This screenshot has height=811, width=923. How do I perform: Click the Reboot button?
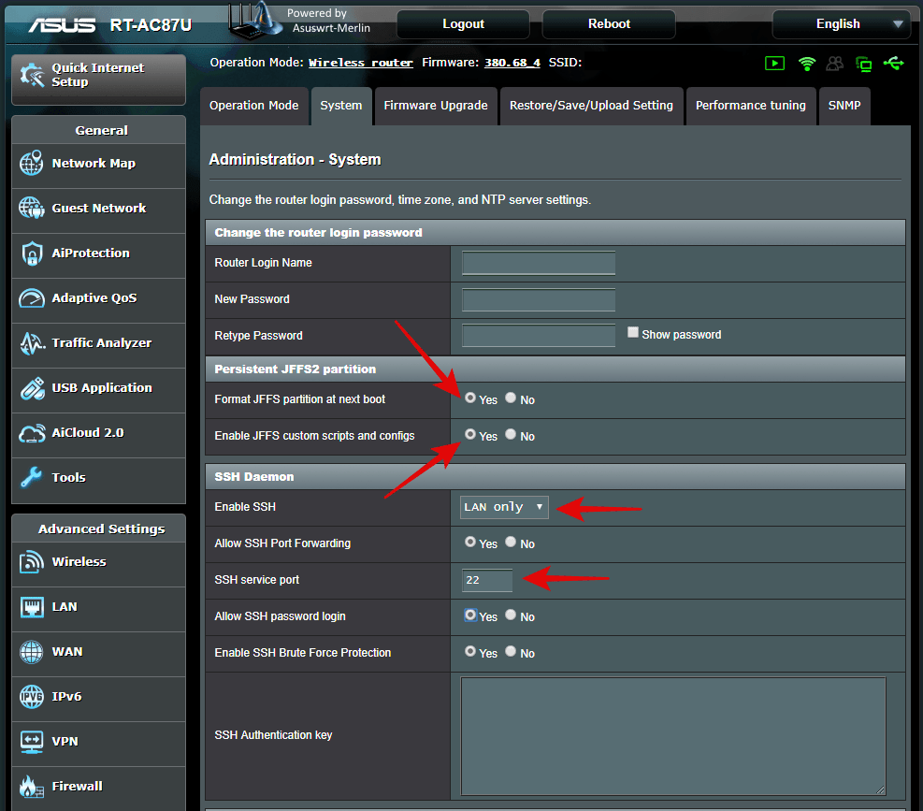pyautogui.click(x=609, y=24)
